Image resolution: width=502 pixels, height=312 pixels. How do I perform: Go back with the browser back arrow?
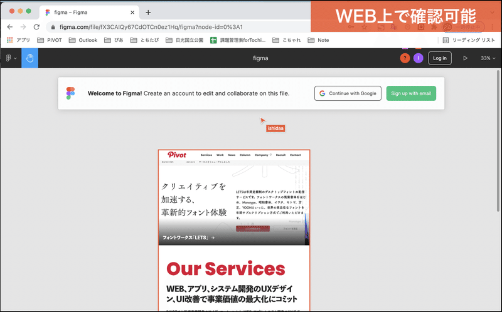click(10, 27)
